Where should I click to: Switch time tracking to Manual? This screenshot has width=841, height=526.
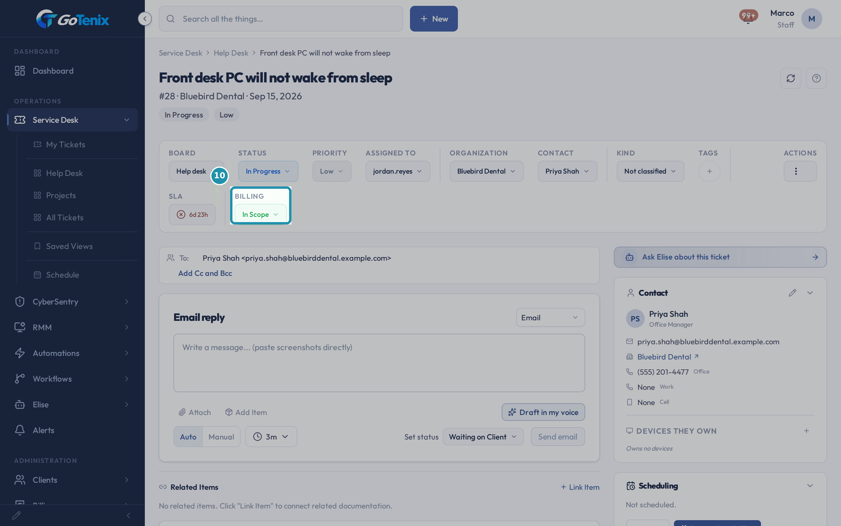[221, 437]
